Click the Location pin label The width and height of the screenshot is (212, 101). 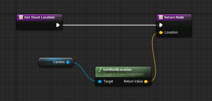(x=171, y=32)
